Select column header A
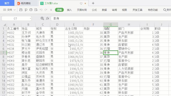 [14, 25]
